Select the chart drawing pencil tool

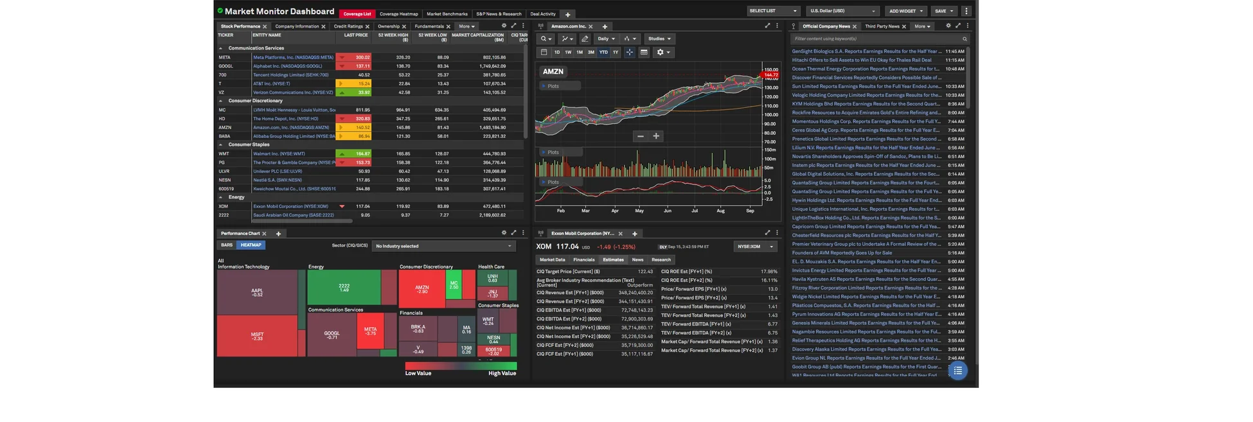(x=585, y=39)
